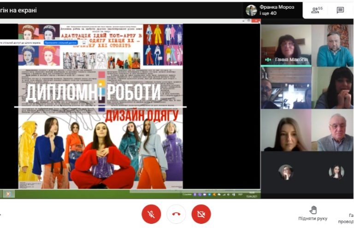Toggle the muted microphone button

(x=151, y=214)
